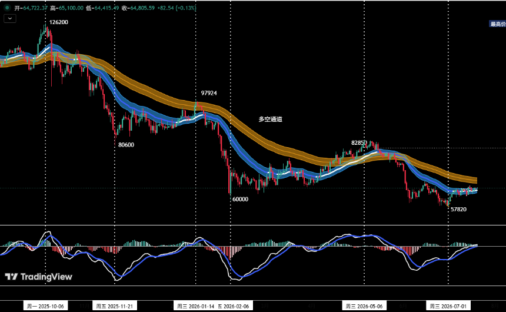This screenshot has width=506, height=312.
Task: Select the 2026-05-06 date label
Action: pyautogui.click(x=364, y=306)
